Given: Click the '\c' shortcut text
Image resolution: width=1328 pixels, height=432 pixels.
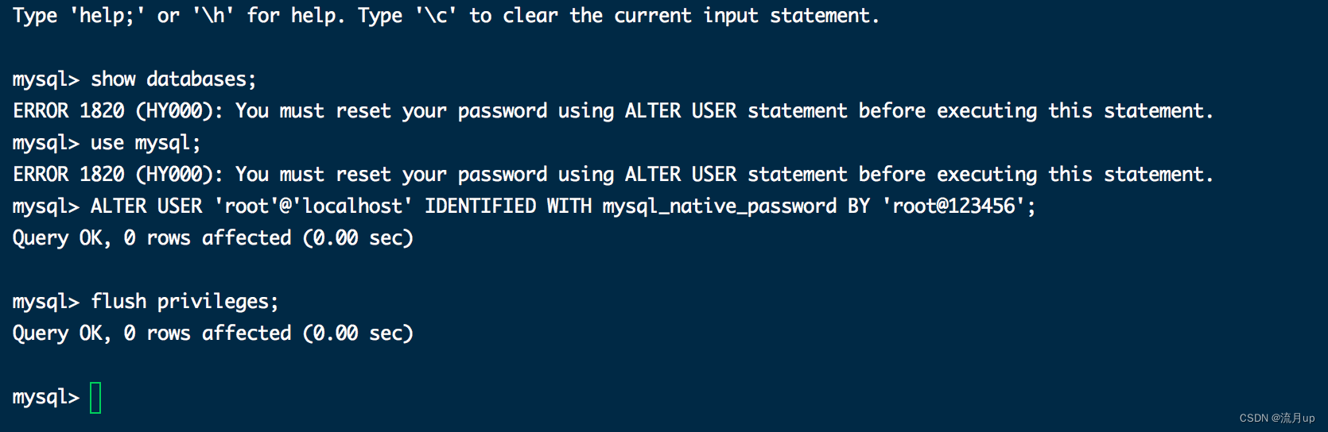Looking at the screenshot, I should click(436, 16).
